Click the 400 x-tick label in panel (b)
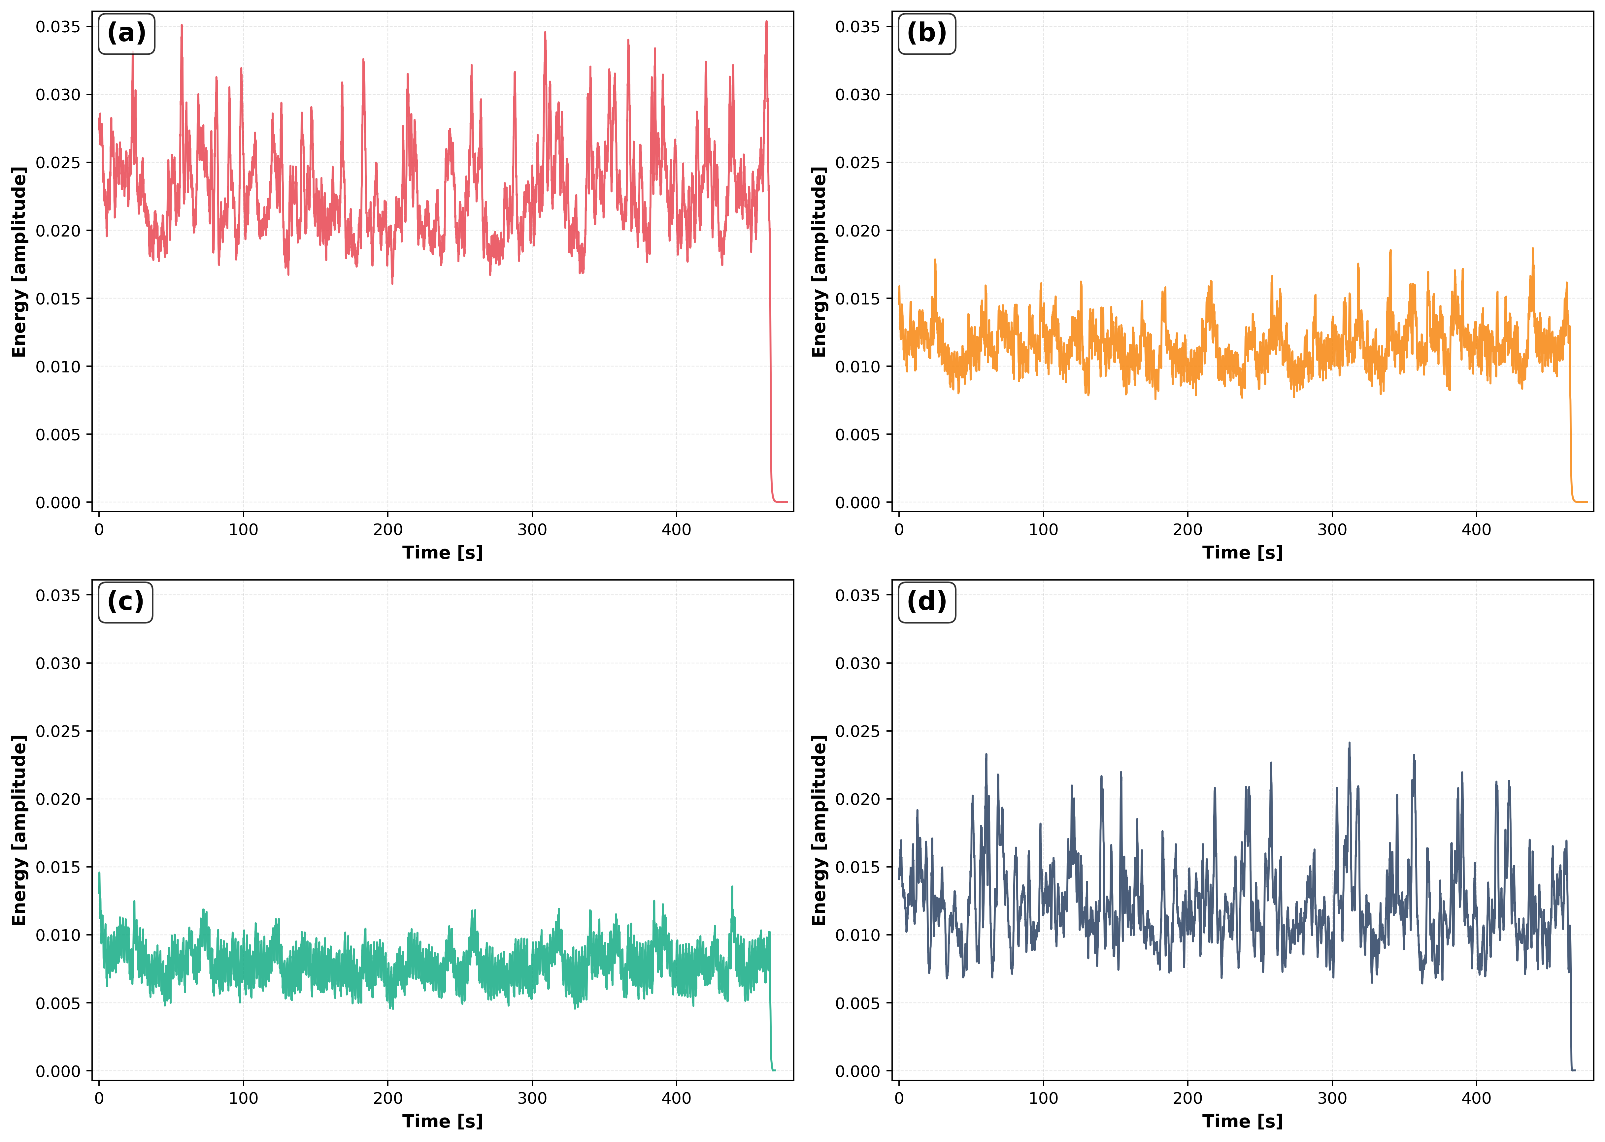 click(1476, 530)
